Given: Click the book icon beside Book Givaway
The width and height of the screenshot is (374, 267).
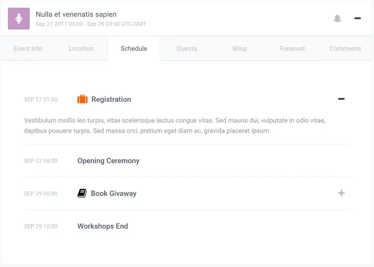Looking at the screenshot, I should coord(82,193).
